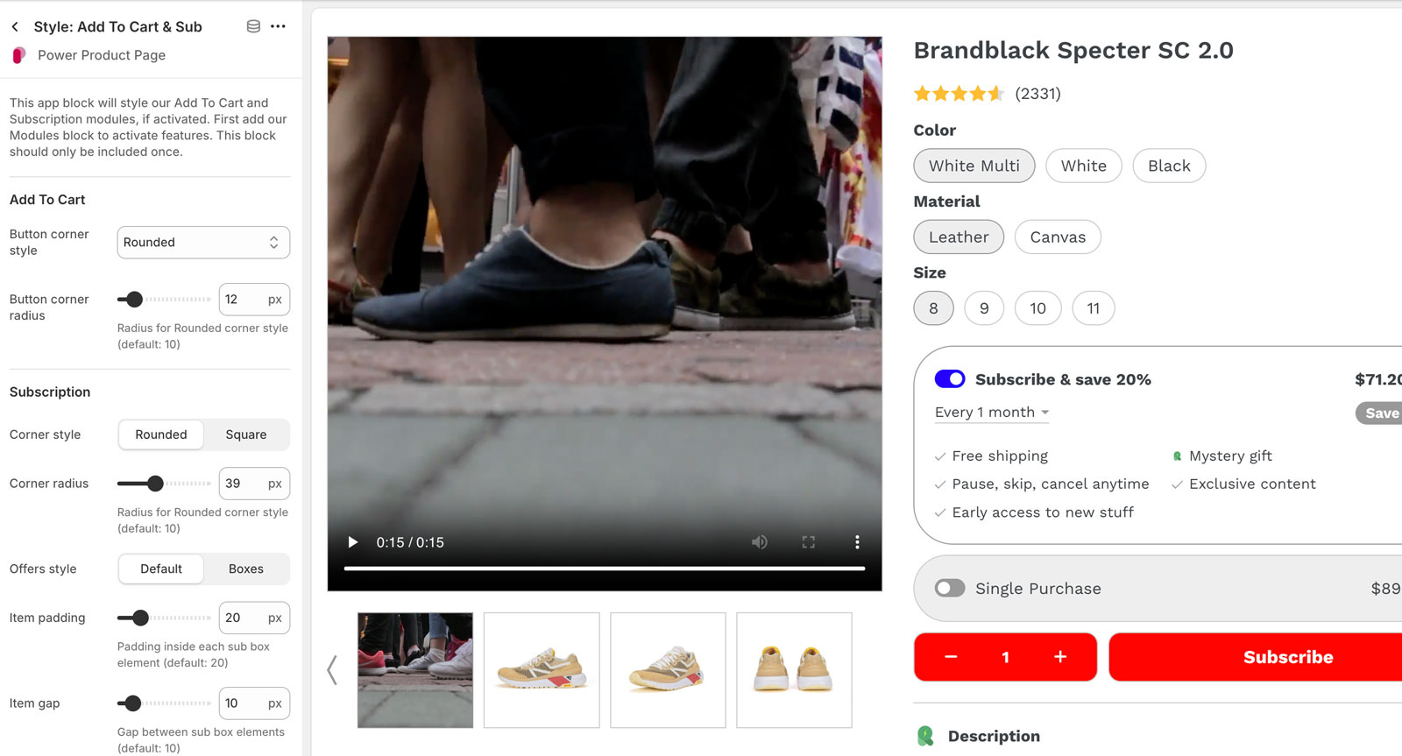This screenshot has width=1402, height=756.
Task: Click the 0:15 / 0:15 video time
Action: (410, 542)
